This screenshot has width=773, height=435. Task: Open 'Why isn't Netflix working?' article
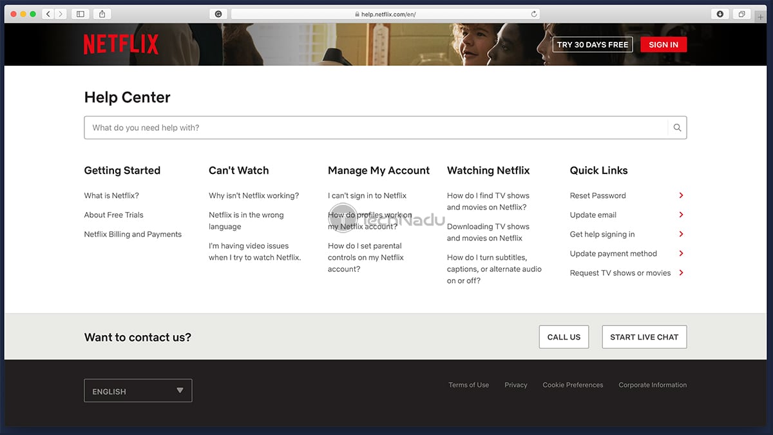point(253,195)
